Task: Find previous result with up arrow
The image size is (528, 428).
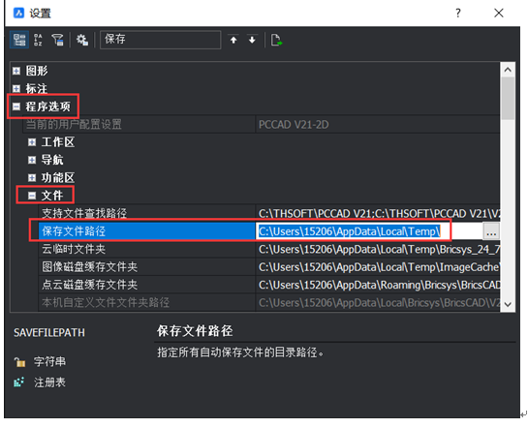Action: (x=233, y=40)
